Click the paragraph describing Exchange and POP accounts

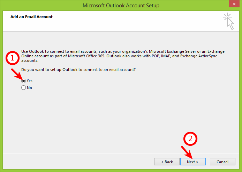pyautogui.click(x=123, y=56)
